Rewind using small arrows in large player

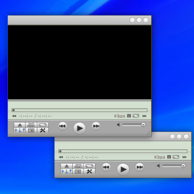coord(14,116)
